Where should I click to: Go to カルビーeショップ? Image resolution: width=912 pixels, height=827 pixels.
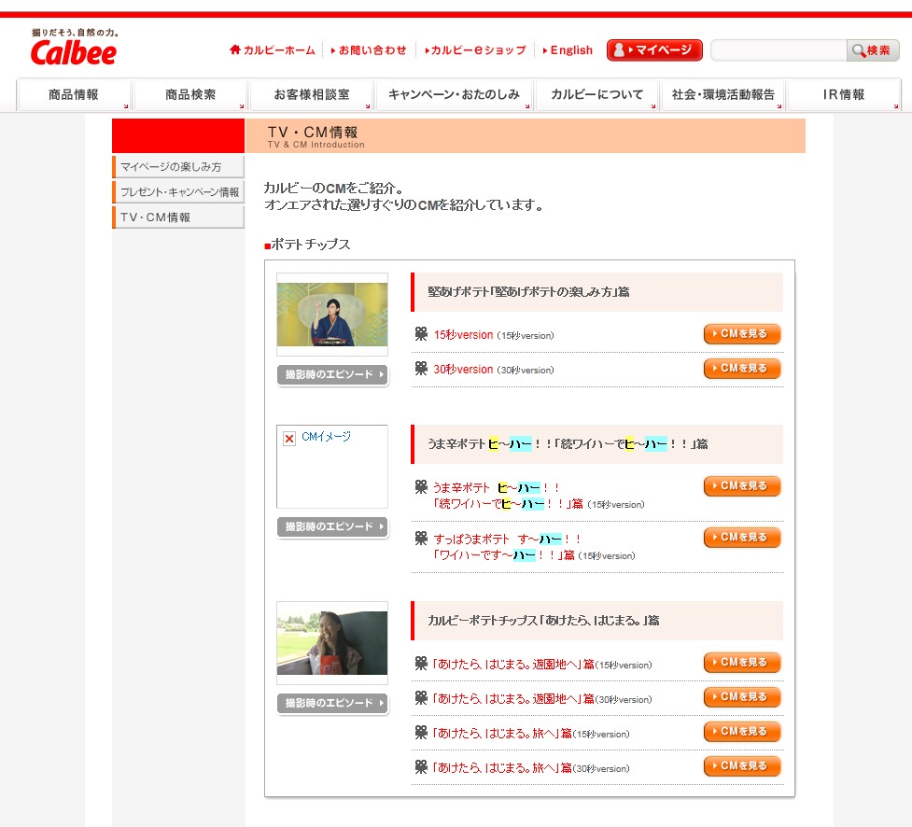click(475, 50)
